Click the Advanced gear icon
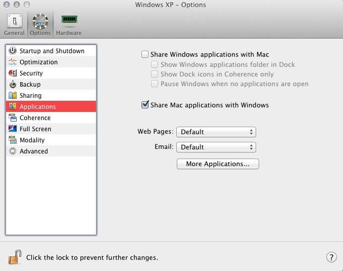The image size is (343, 271). point(13,151)
